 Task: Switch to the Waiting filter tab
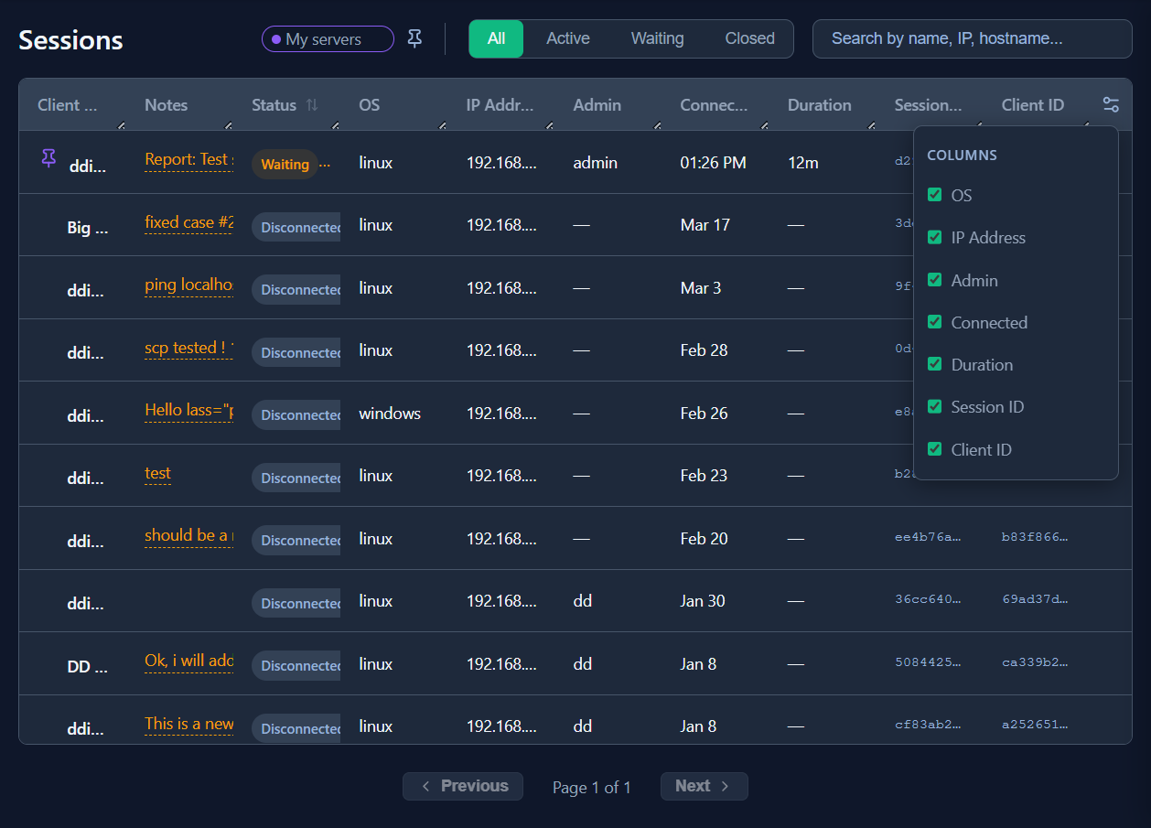[x=657, y=38]
